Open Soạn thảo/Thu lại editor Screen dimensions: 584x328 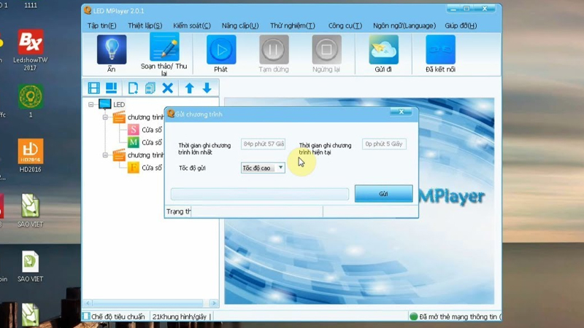tap(164, 47)
